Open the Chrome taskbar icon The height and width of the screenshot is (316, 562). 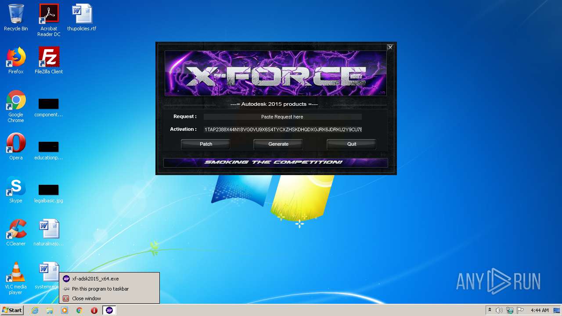click(x=79, y=310)
